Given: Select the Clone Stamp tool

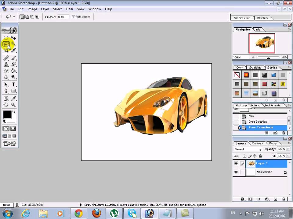Looking at the screenshot, I should 6,64.
